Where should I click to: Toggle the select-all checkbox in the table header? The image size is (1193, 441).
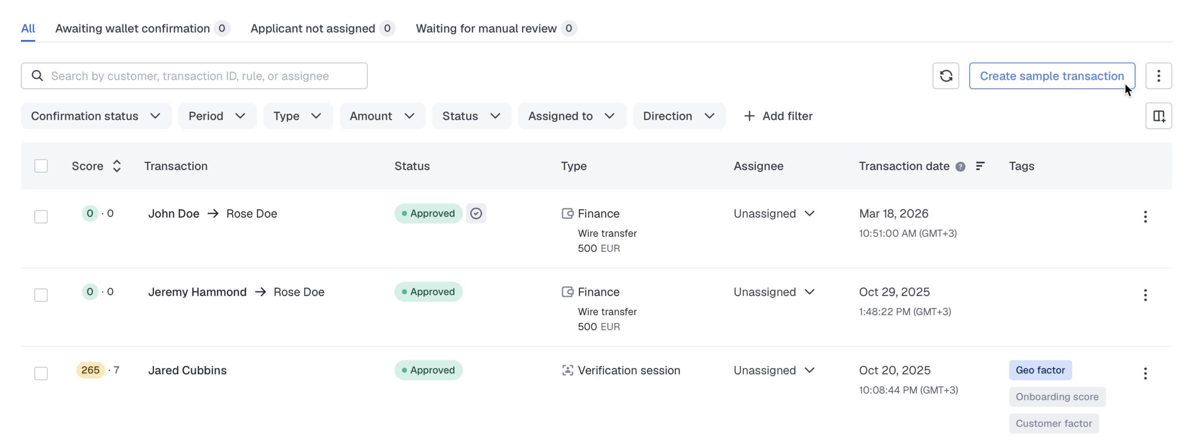(41, 166)
